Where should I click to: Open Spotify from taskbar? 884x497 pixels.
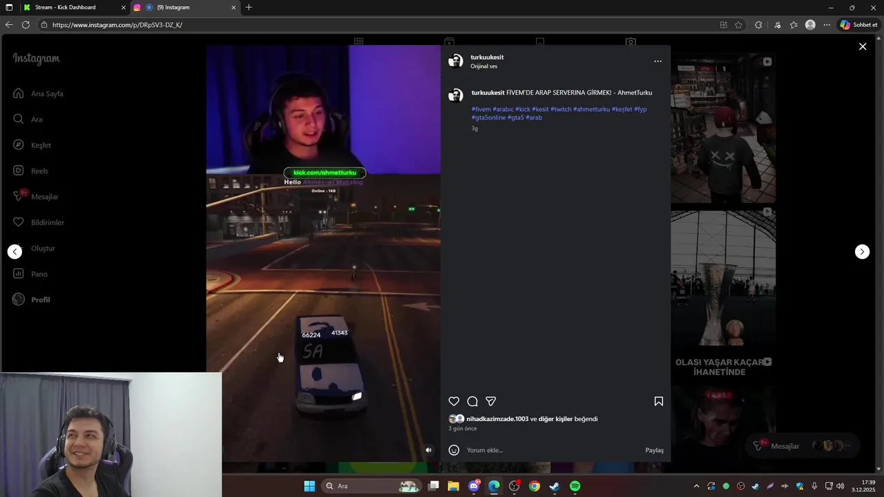(x=575, y=486)
